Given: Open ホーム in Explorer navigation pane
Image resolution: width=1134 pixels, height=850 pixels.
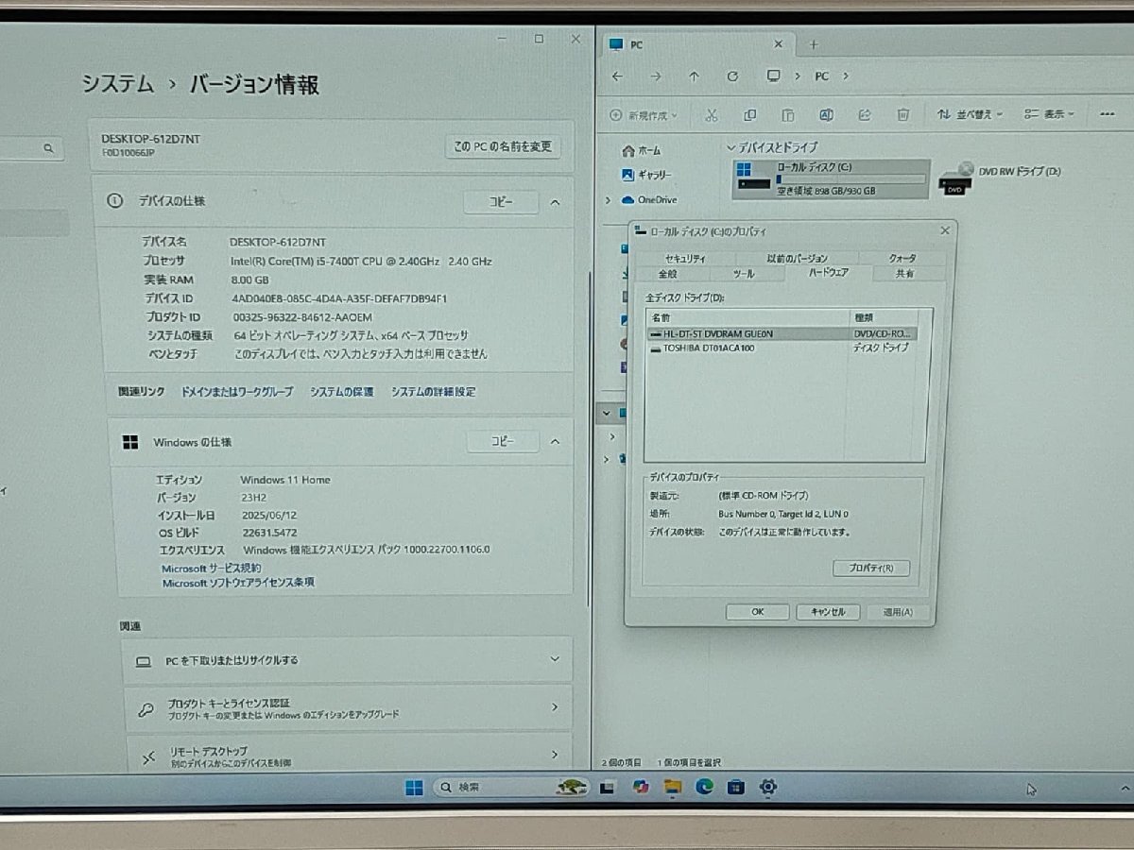Looking at the screenshot, I should [x=642, y=151].
